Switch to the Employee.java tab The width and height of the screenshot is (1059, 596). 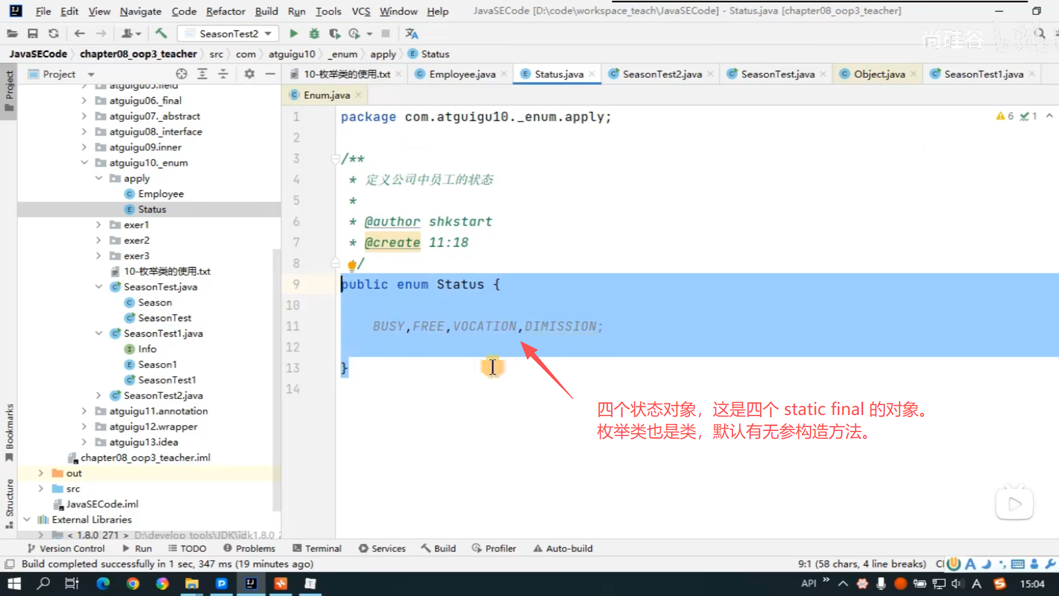(x=461, y=74)
